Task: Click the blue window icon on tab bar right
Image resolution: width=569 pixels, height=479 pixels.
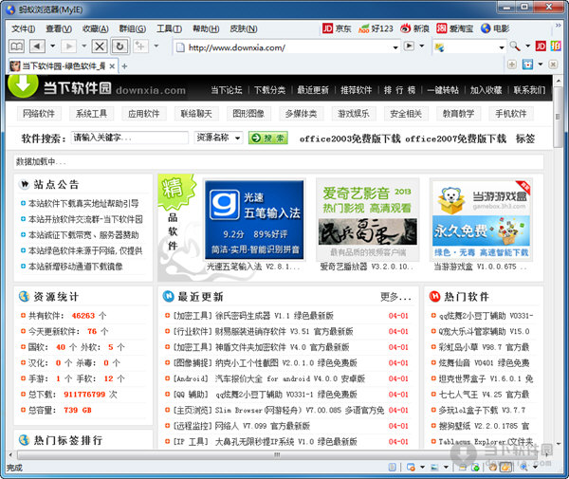Action: pyautogui.click(x=527, y=64)
